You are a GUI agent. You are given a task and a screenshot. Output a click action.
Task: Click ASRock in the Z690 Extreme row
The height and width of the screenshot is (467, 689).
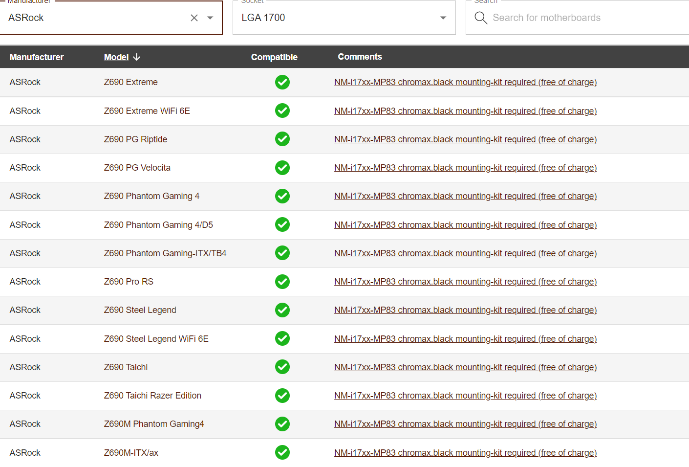(x=25, y=82)
